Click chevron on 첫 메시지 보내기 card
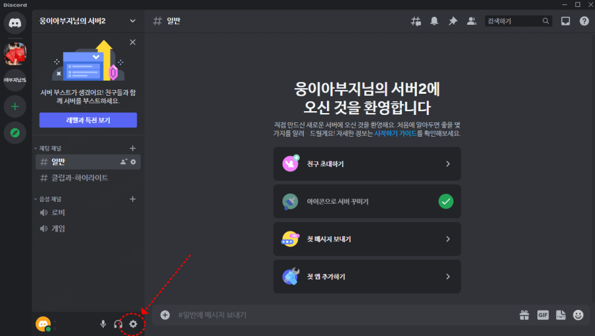This screenshot has height=336, width=595. tap(448, 239)
